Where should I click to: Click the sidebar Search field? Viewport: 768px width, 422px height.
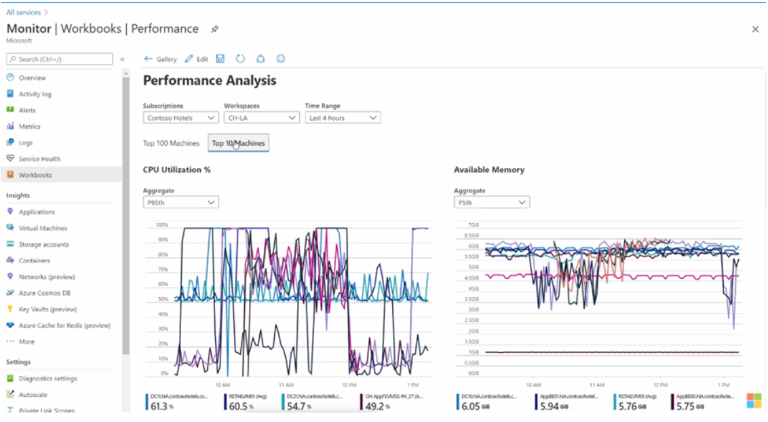click(x=59, y=59)
